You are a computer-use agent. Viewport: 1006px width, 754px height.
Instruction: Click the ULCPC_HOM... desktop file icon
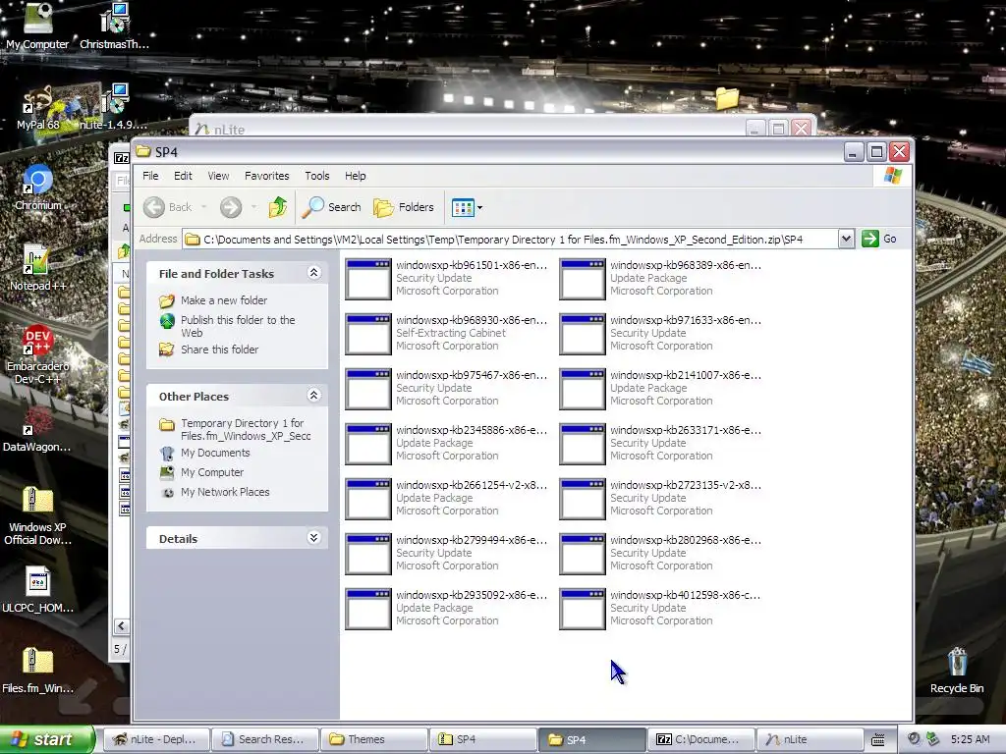(x=38, y=590)
